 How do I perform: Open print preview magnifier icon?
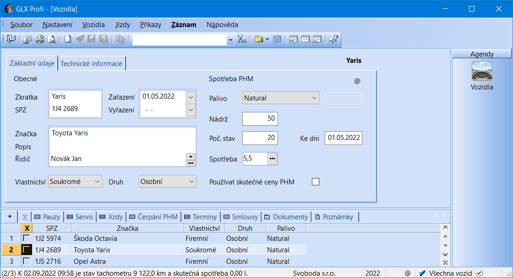[52, 39]
